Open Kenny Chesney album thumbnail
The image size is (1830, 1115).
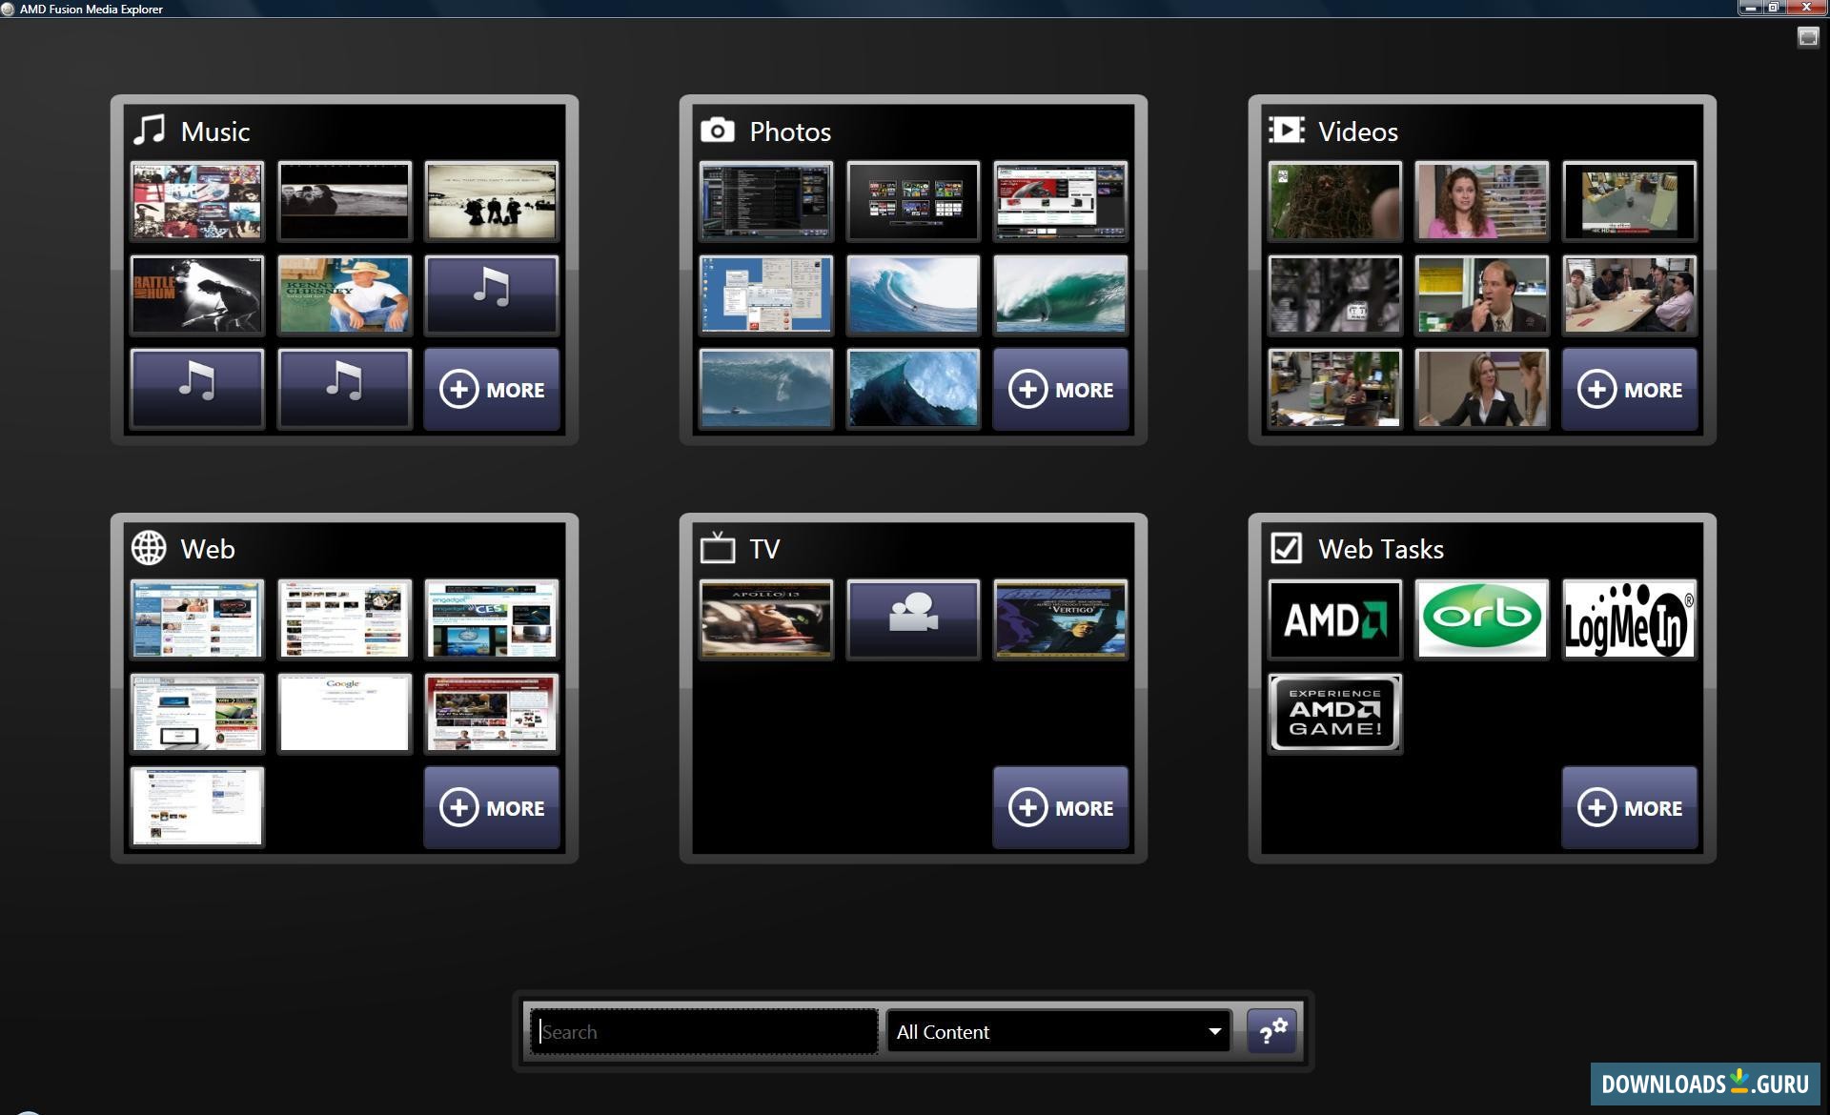tap(344, 294)
